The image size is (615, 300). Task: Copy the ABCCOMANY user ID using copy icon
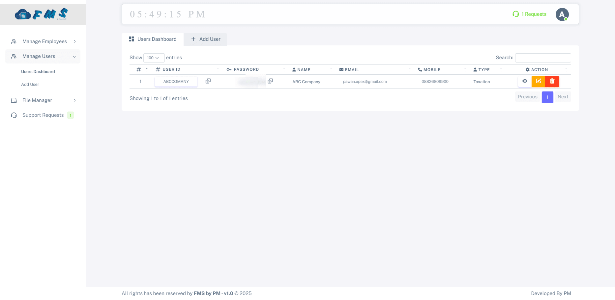point(208,81)
